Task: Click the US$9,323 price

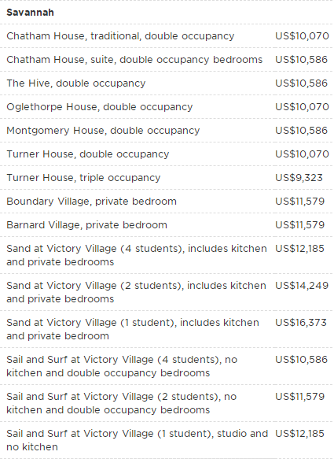Action: (x=299, y=178)
